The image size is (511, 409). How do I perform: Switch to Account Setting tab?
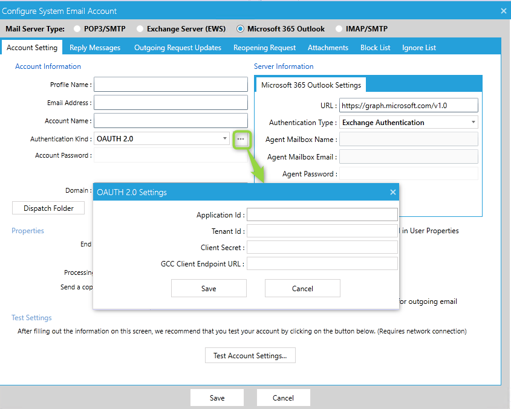click(x=32, y=48)
